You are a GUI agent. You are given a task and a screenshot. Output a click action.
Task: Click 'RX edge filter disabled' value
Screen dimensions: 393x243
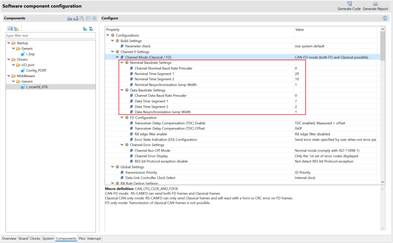pos(312,134)
